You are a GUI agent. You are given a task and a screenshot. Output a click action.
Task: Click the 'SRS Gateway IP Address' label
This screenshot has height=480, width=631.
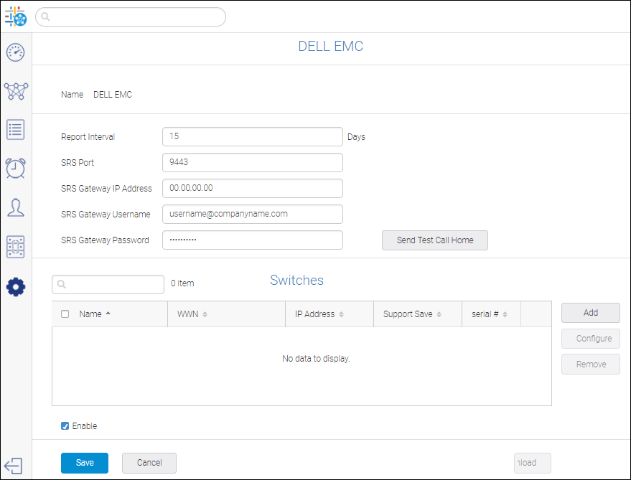pos(107,188)
